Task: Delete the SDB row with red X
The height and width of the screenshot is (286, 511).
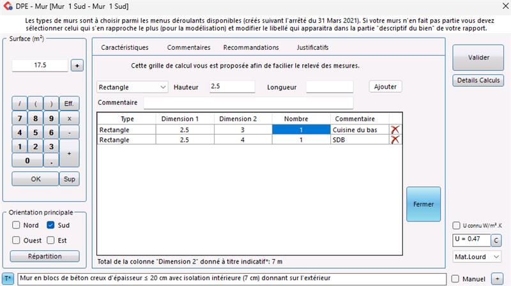Action: click(x=395, y=140)
